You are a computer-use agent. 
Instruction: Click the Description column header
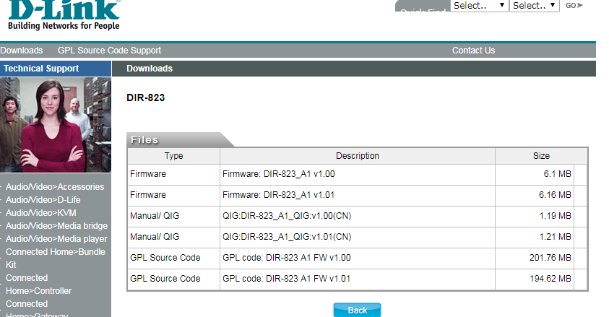[x=358, y=156]
